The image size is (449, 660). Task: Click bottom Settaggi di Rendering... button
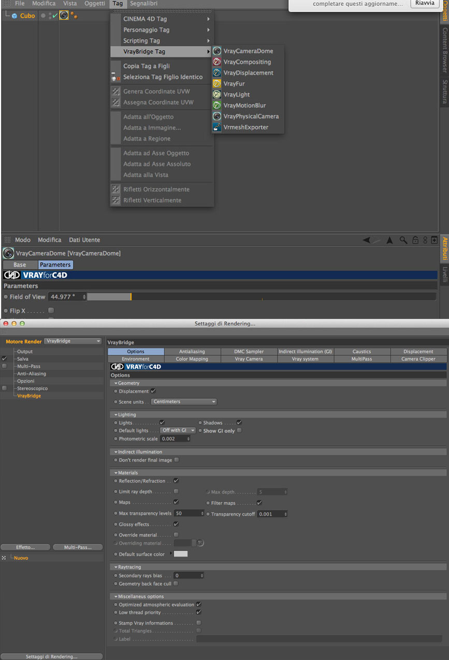coord(52,656)
